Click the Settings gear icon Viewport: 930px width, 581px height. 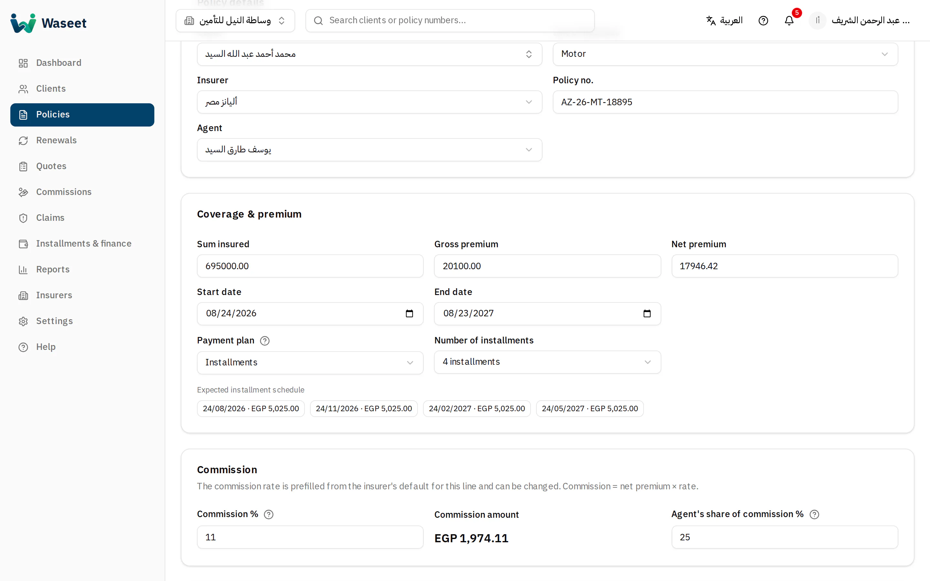click(24, 321)
